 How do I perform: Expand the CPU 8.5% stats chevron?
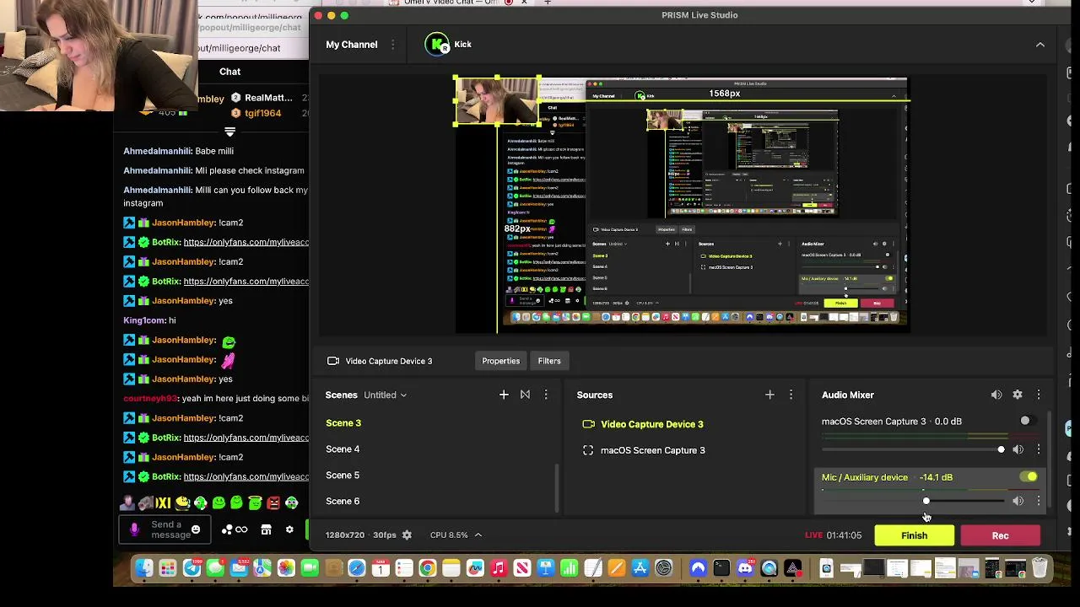pyautogui.click(x=478, y=535)
